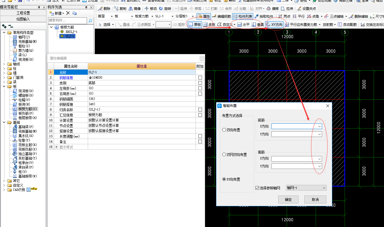Click 取消 in 智能布置 dialog
The image size is (384, 227).
[x=315, y=200]
